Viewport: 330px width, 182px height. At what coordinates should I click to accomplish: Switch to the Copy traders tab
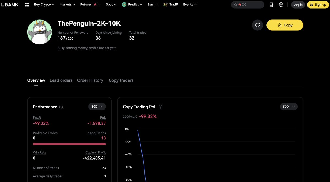[121, 80]
